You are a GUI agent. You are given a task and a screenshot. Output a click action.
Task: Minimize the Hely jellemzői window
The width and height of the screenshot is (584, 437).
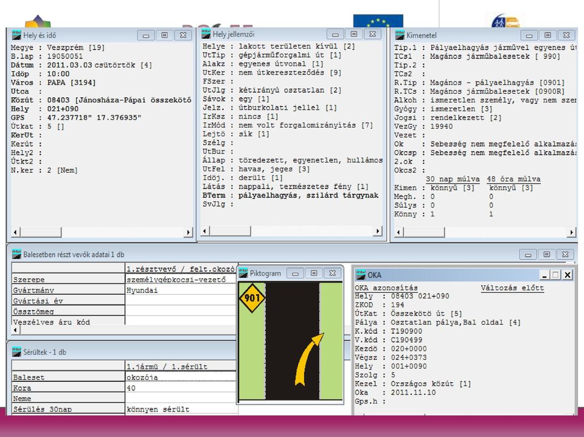tap(335, 34)
